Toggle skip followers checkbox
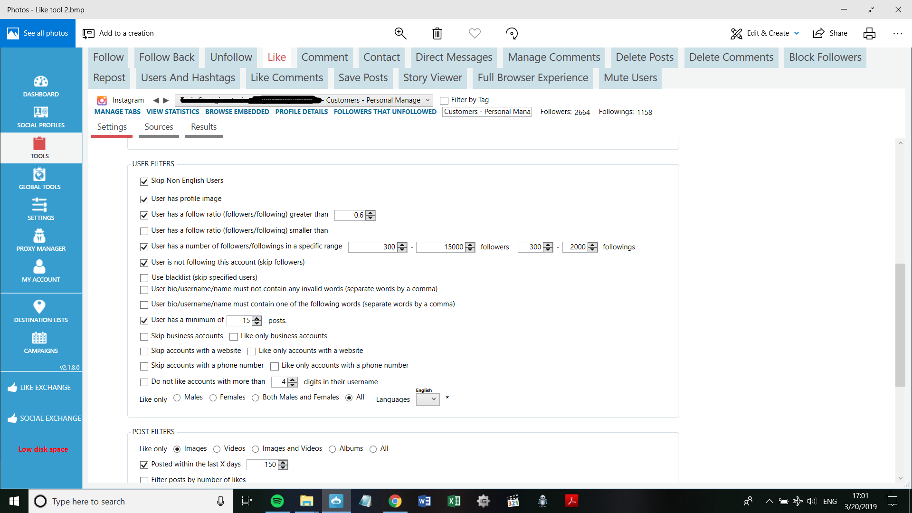Image resolution: width=912 pixels, height=513 pixels. coord(144,263)
